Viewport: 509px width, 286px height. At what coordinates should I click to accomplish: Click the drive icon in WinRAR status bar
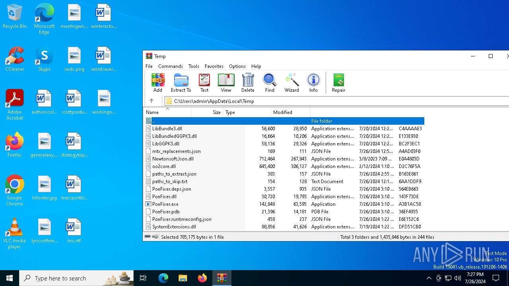[x=148, y=237]
